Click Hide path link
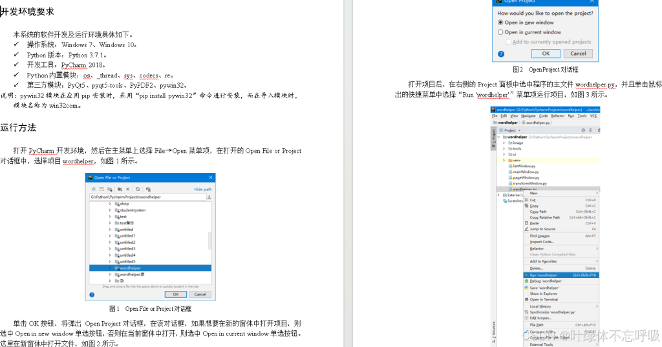Viewport: 662px width, 347px height. tap(202, 190)
